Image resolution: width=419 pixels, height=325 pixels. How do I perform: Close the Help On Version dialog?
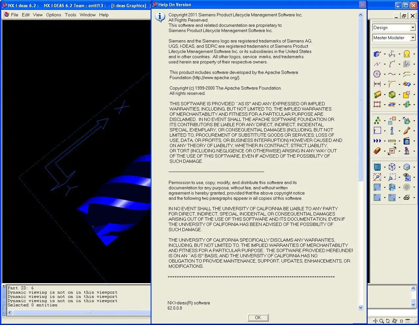(x=362, y=5)
